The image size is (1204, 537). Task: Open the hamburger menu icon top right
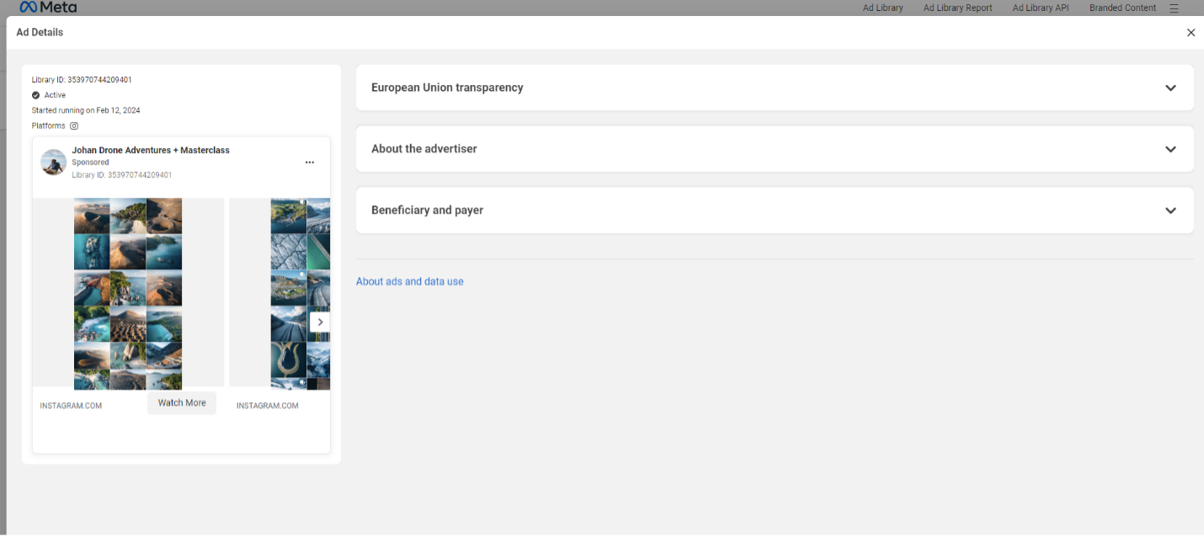1175,8
